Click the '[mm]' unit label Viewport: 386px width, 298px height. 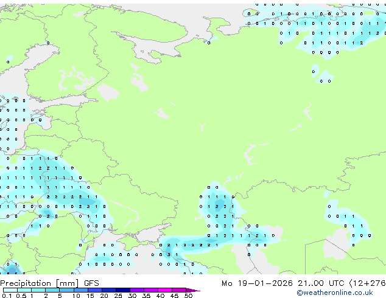[x=68, y=283]
